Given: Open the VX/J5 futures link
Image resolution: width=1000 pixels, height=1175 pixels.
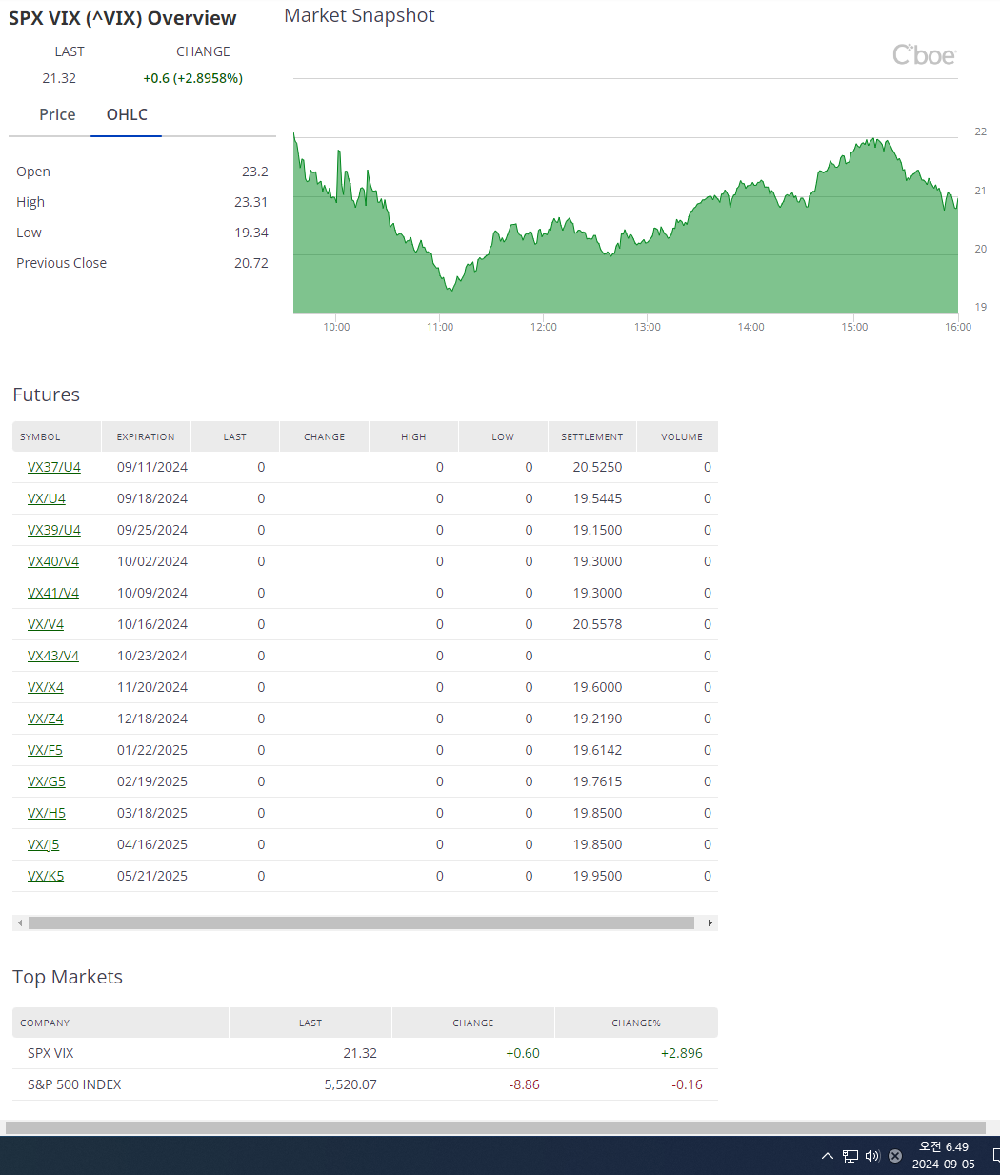Looking at the screenshot, I should point(44,844).
